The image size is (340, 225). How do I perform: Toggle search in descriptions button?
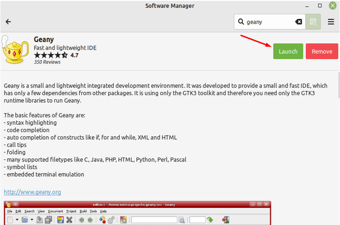click(313, 22)
